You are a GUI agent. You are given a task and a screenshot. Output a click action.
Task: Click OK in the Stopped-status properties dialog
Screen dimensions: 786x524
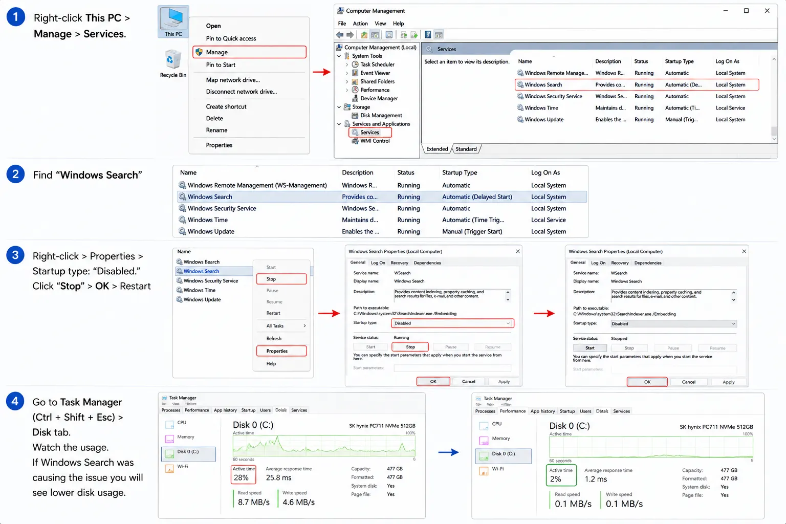(x=647, y=382)
